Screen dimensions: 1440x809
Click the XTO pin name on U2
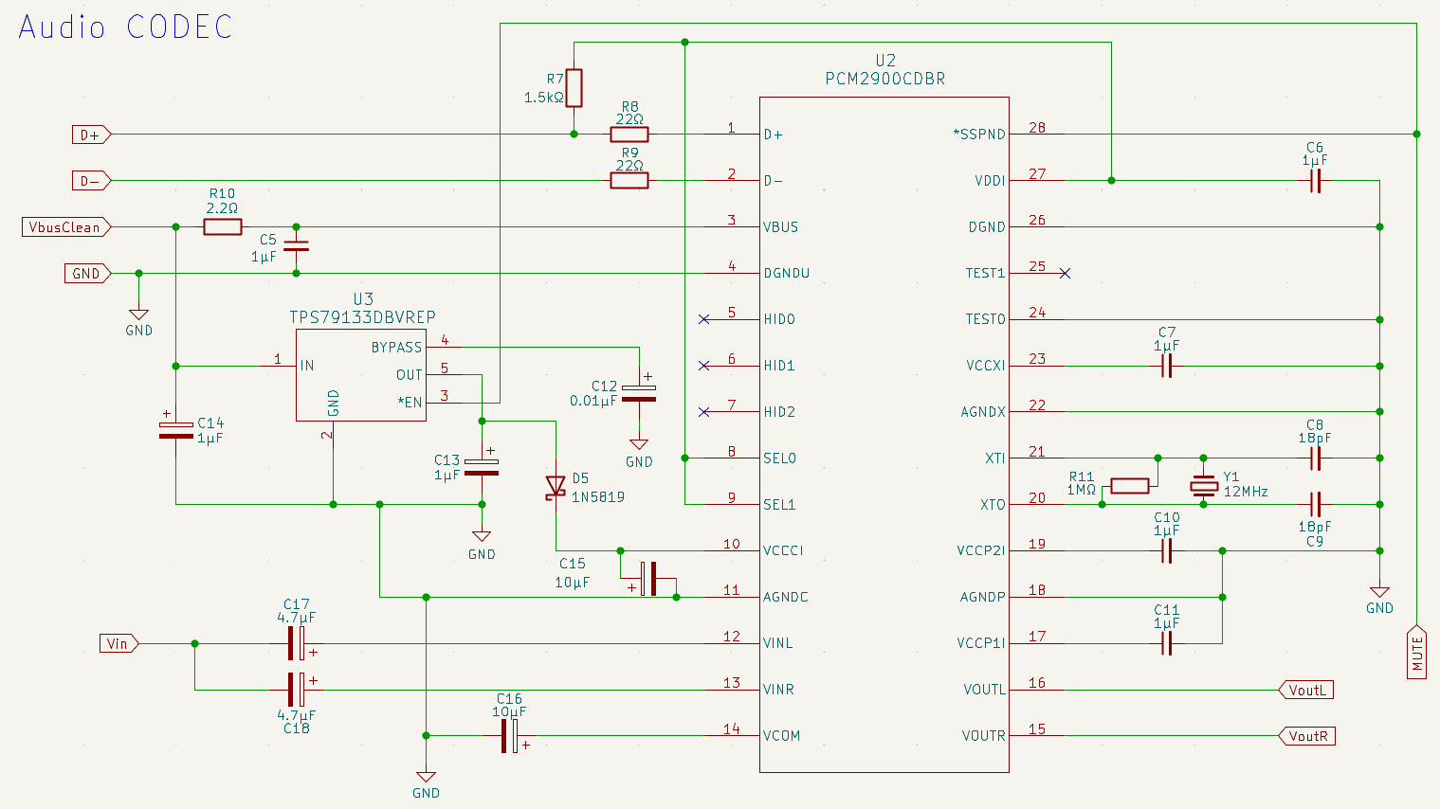[x=993, y=504]
